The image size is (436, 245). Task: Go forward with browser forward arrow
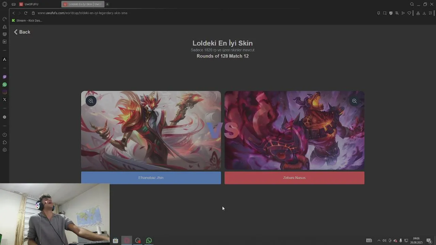[x=19, y=13]
